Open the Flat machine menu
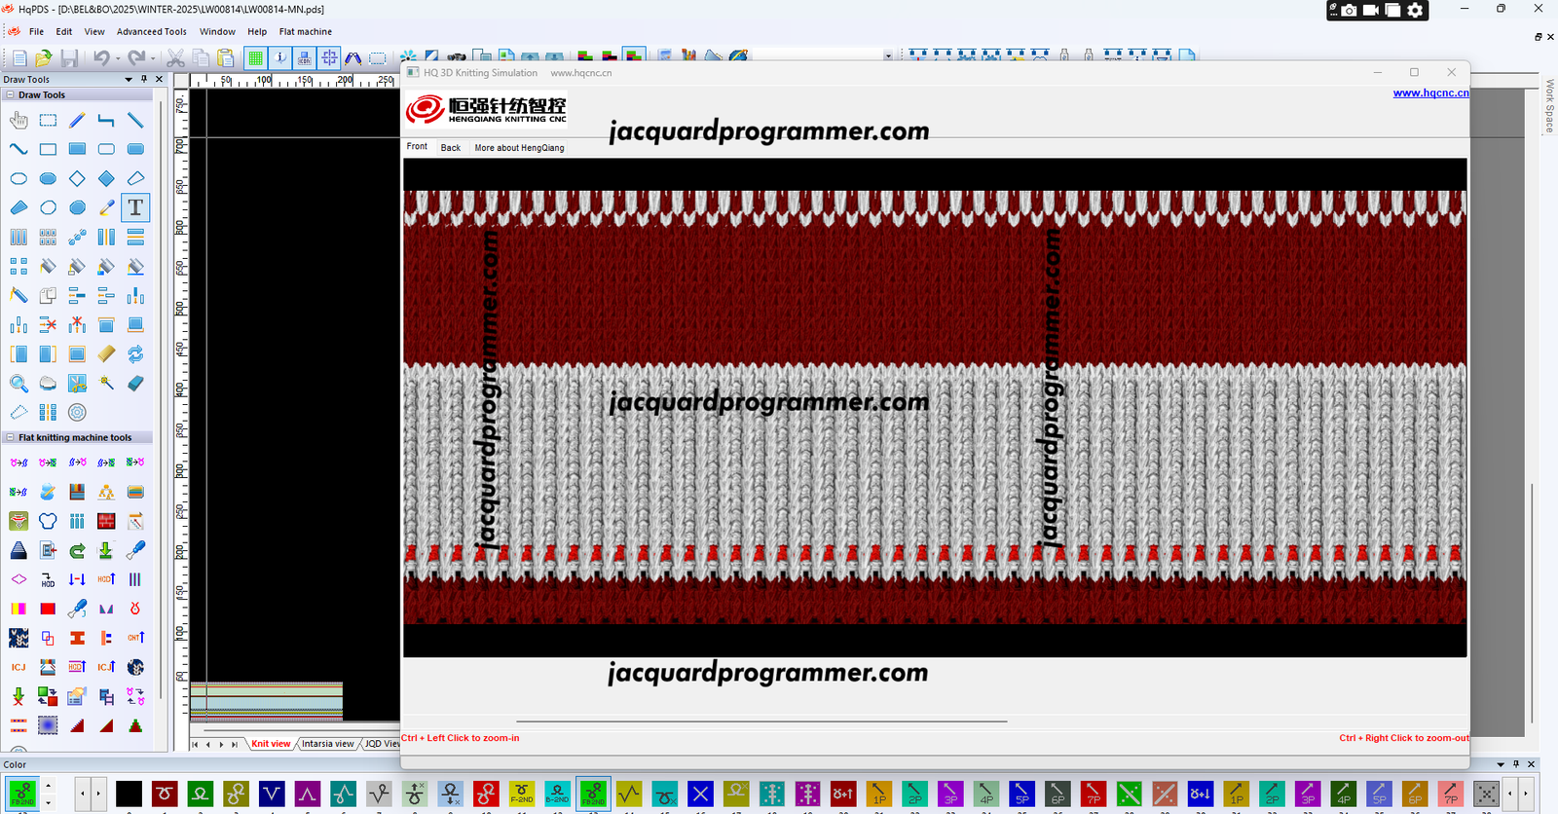The height and width of the screenshot is (814, 1558). (305, 32)
